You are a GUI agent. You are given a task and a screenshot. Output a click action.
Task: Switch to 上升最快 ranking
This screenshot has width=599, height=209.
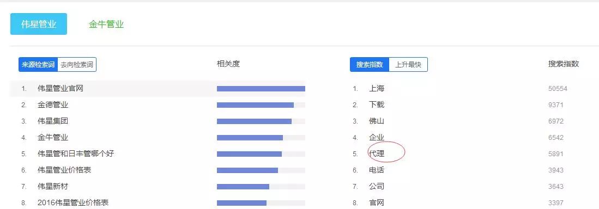tap(408, 64)
